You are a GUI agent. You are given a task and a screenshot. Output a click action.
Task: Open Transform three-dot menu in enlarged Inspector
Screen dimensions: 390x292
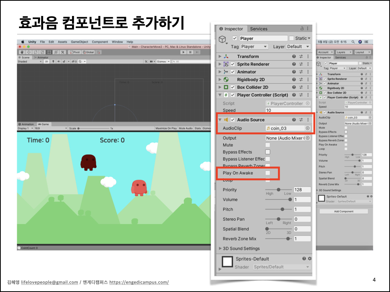click(308, 56)
